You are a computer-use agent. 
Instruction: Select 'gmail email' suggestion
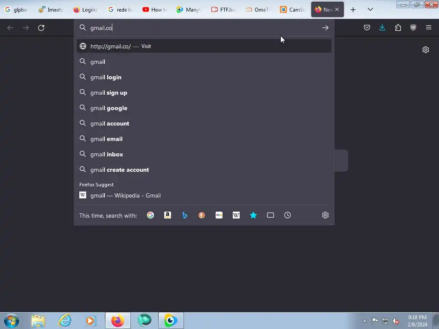(204, 139)
